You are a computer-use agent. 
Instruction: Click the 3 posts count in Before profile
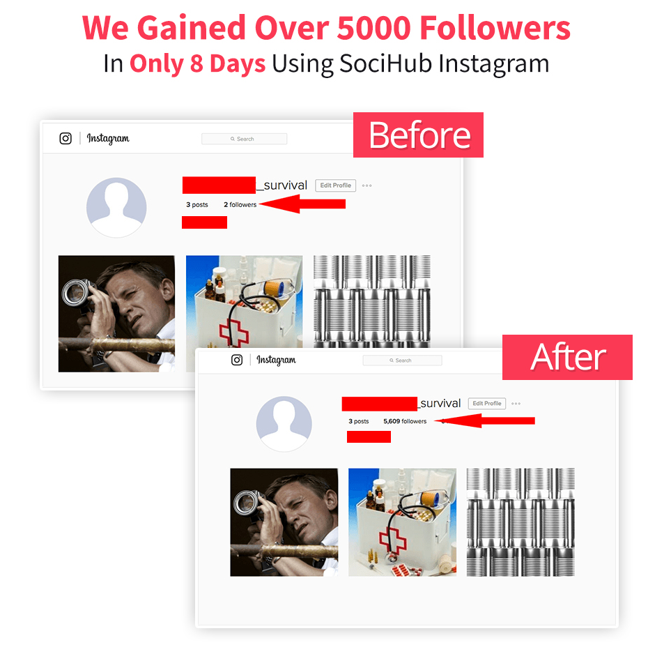196,204
